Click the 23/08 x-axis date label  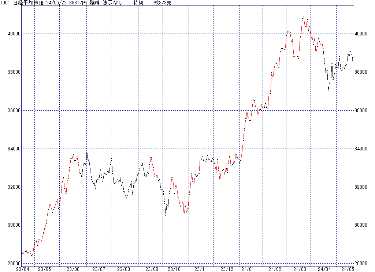click(123, 269)
